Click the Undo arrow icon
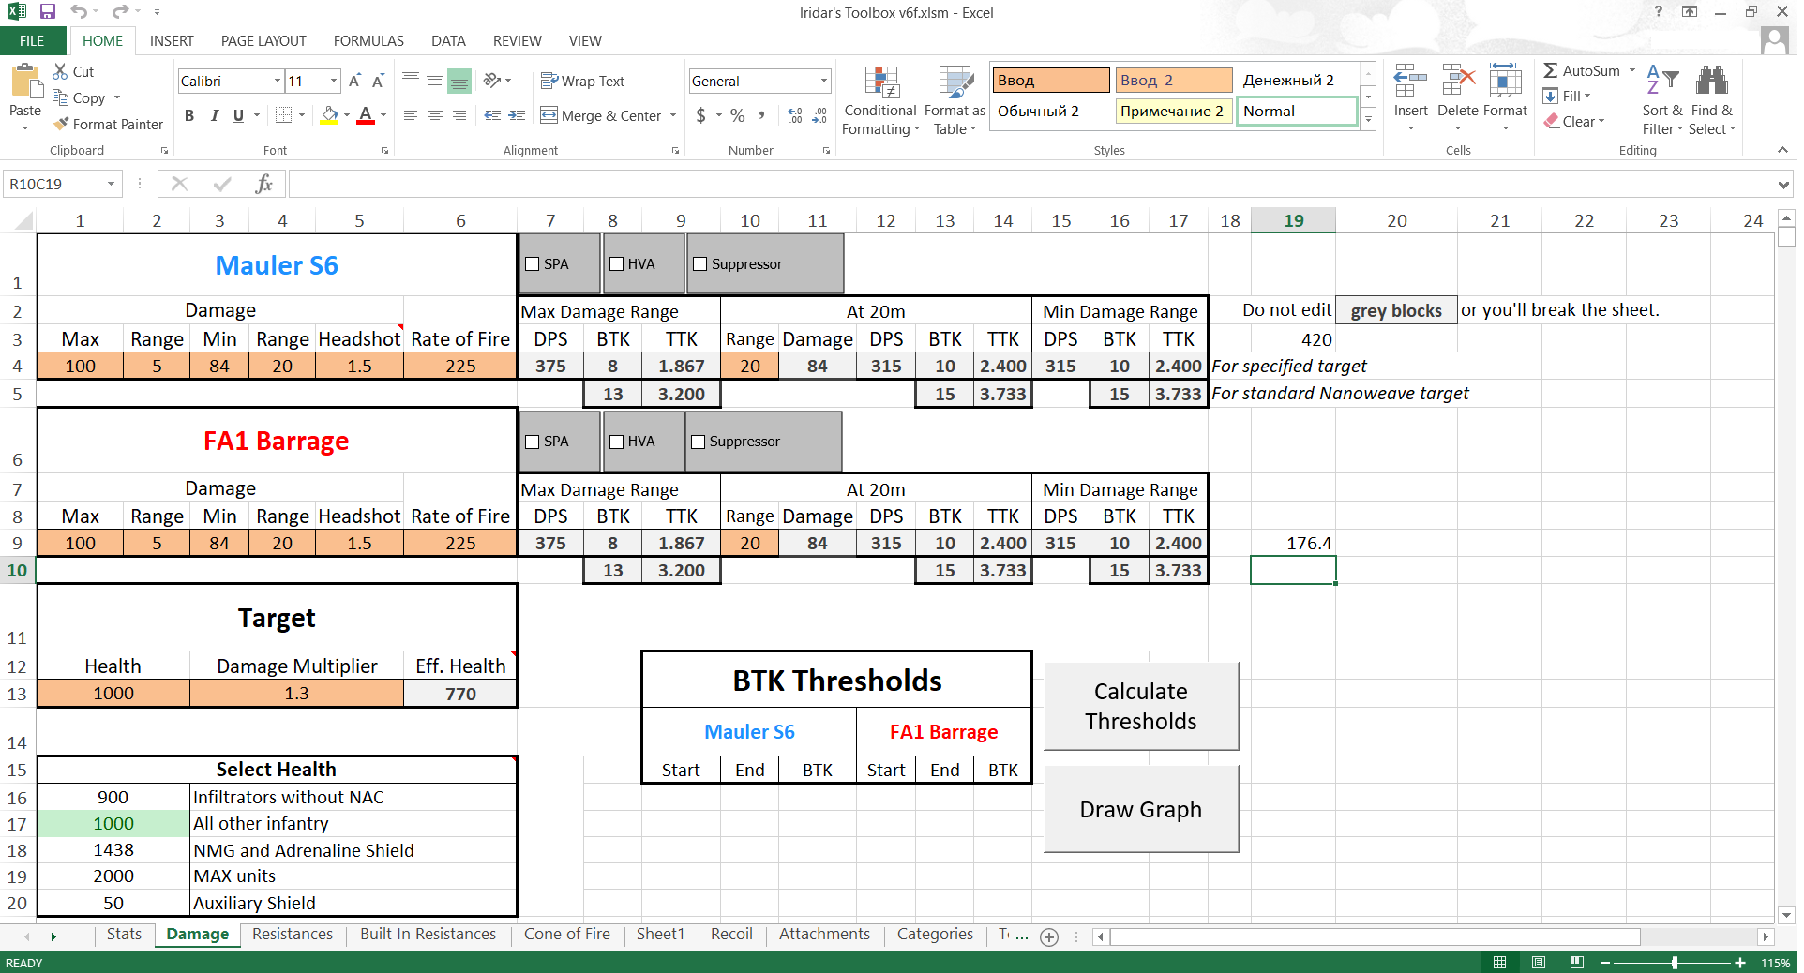The image size is (1804, 973). tap(79, 12)
